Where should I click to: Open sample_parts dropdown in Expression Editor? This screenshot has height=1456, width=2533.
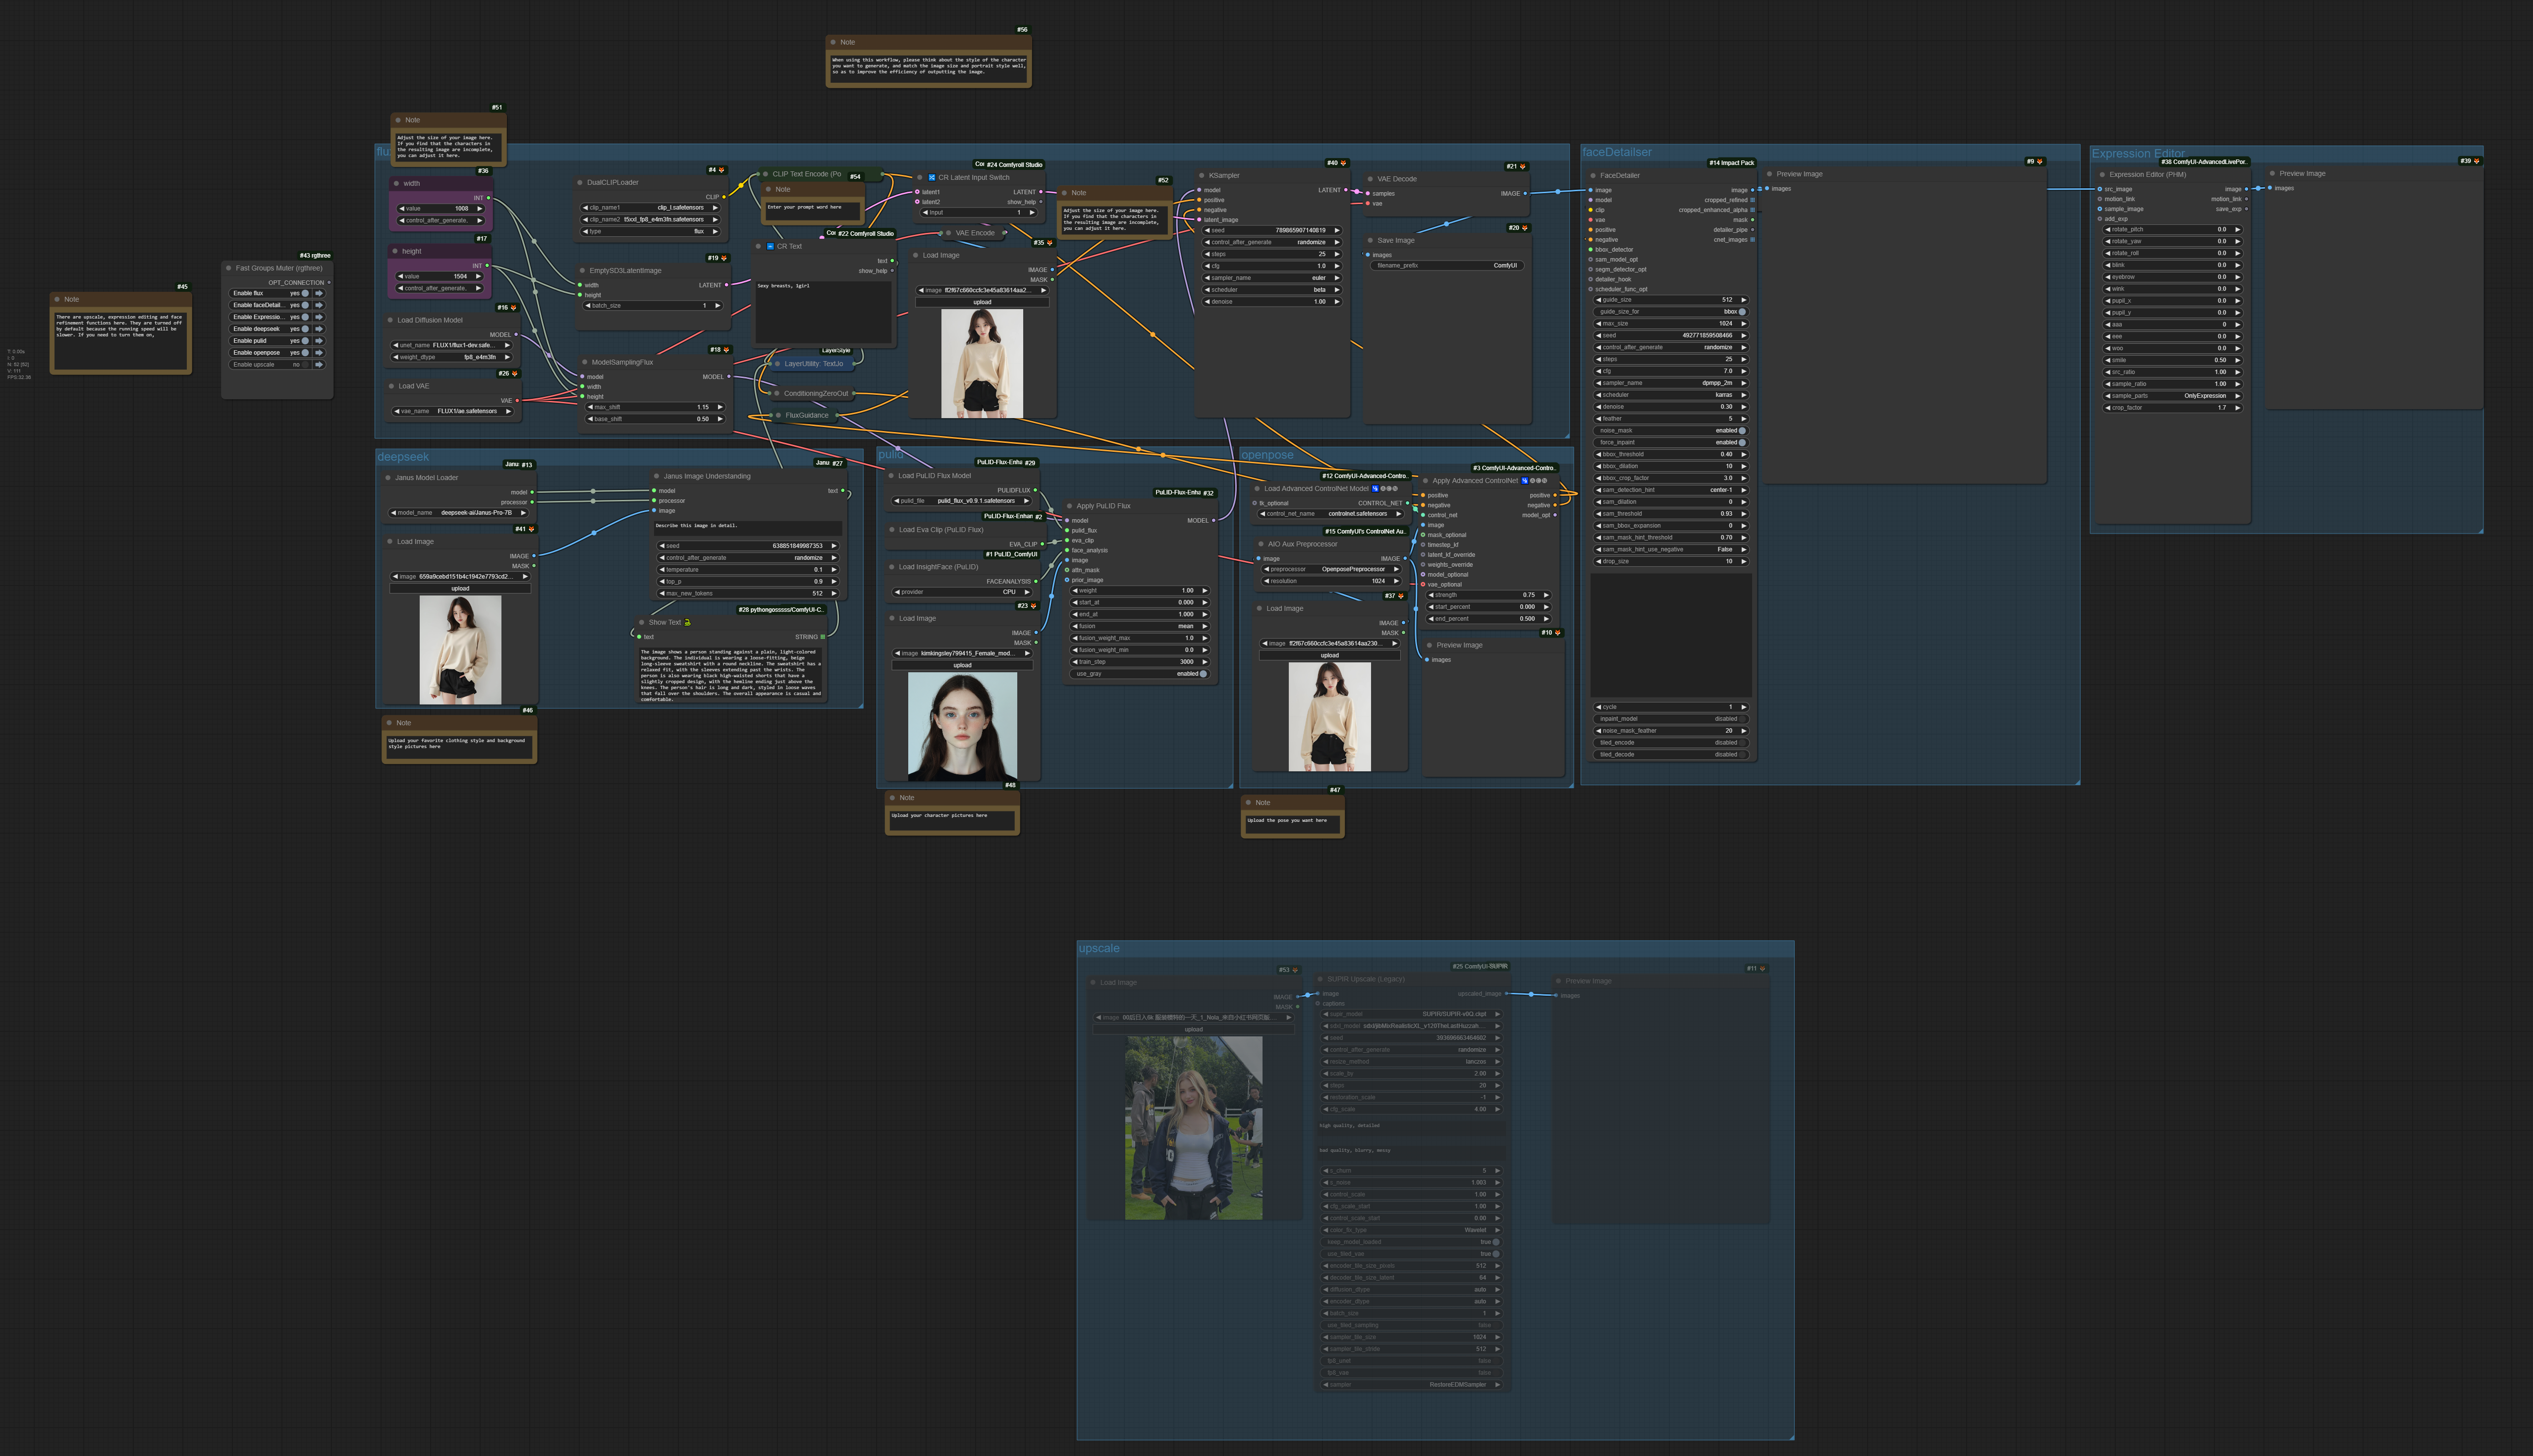[x=2173, y=396]
